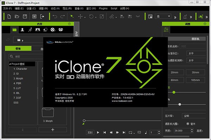Step to previous frame with rewind button
This screenshot has width=211, height=140.
click(x=111, y=133)
